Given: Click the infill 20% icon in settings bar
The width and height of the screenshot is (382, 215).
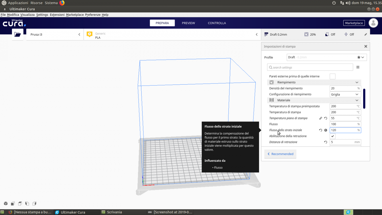Looking at the screenshot, I should [x=306, y=34].
